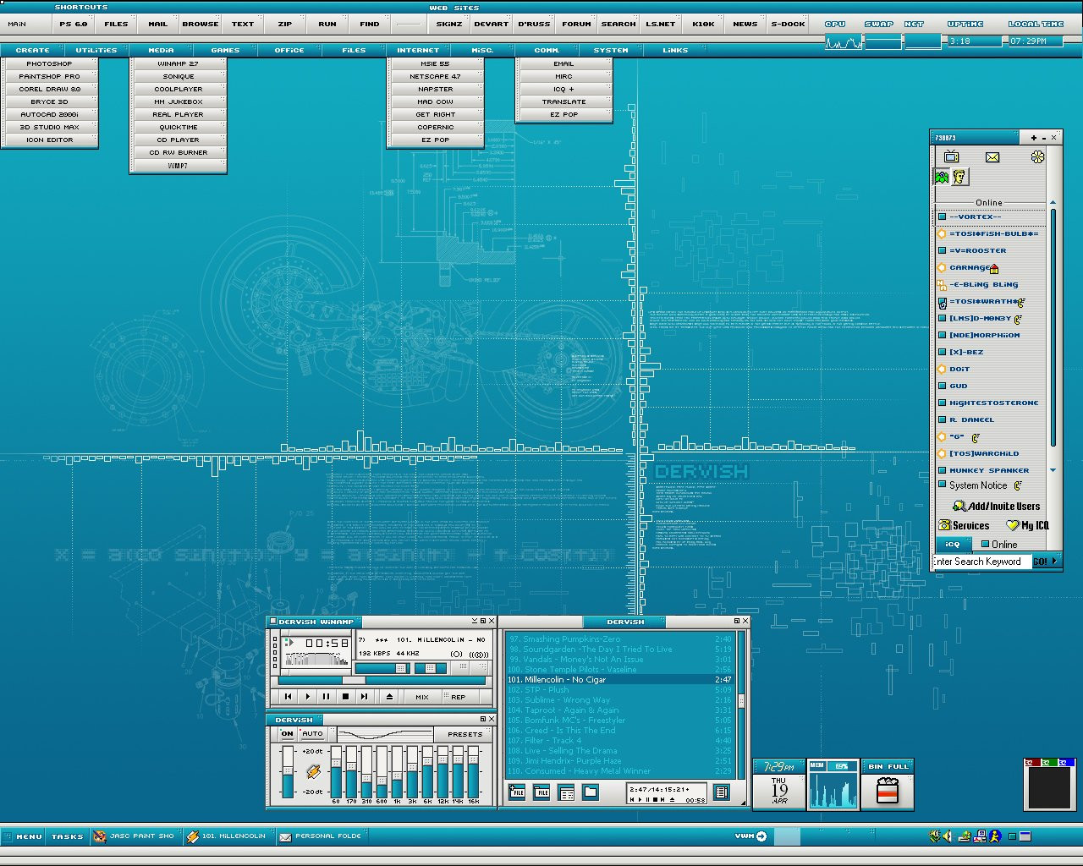The width and height of the screenshot is (1083, 866).
Task: Click the speaker volume tray icon
Action: (x=948, y=836)
